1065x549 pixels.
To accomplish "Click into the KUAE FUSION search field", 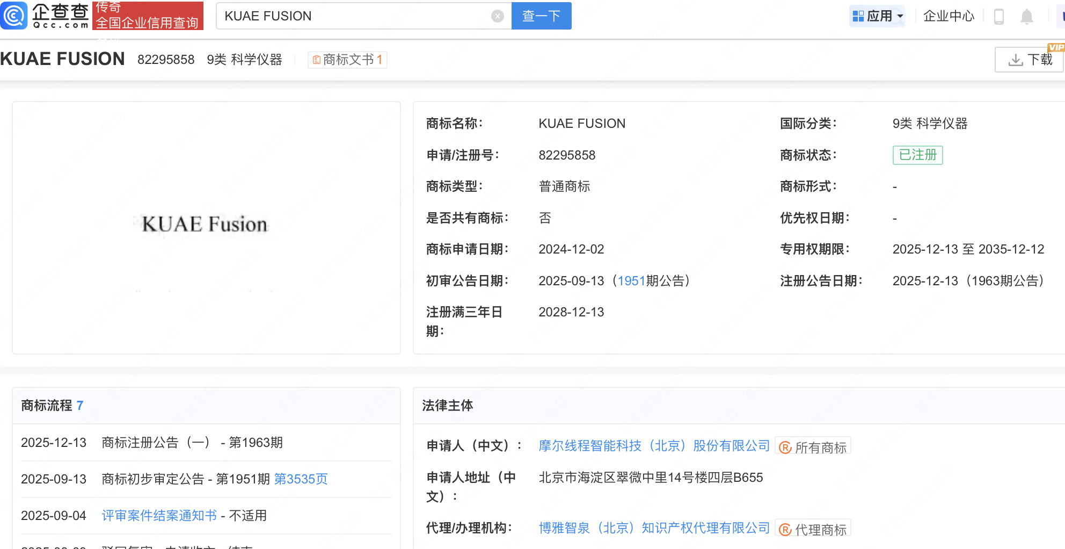I will coord(354,16).
